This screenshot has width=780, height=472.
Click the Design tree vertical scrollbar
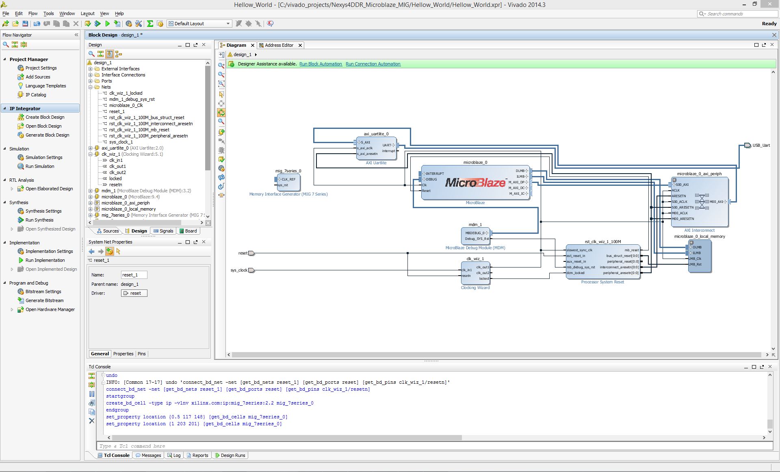point(208,118)
